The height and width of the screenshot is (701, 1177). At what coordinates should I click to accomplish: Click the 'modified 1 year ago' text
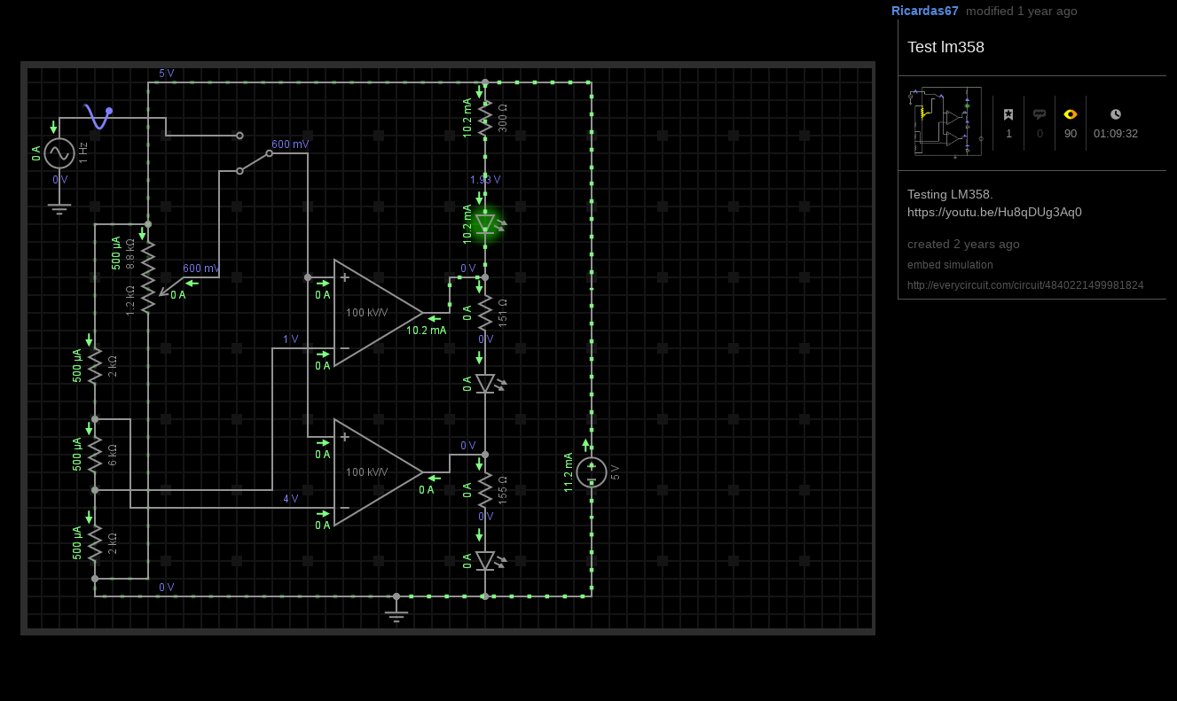(x=1022, y=11)
